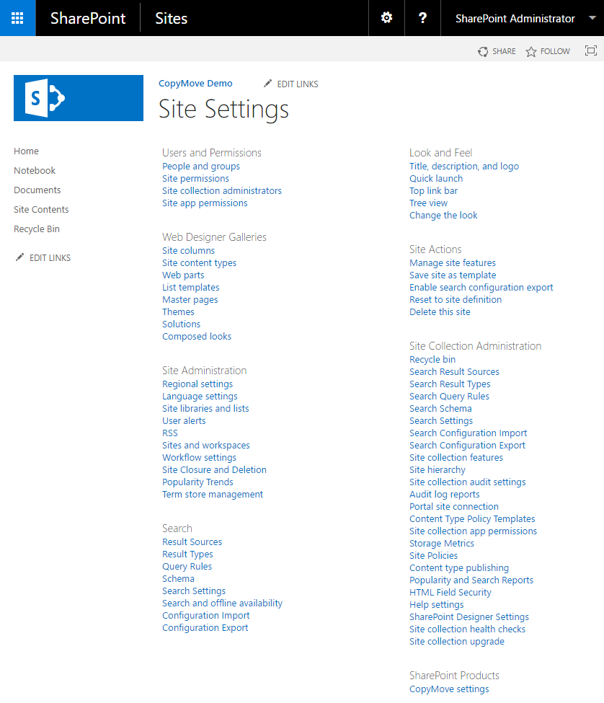Screen dimensions: 604x703
Task: Select SharePoint in the suite bar
Action: tap(87, 18)
